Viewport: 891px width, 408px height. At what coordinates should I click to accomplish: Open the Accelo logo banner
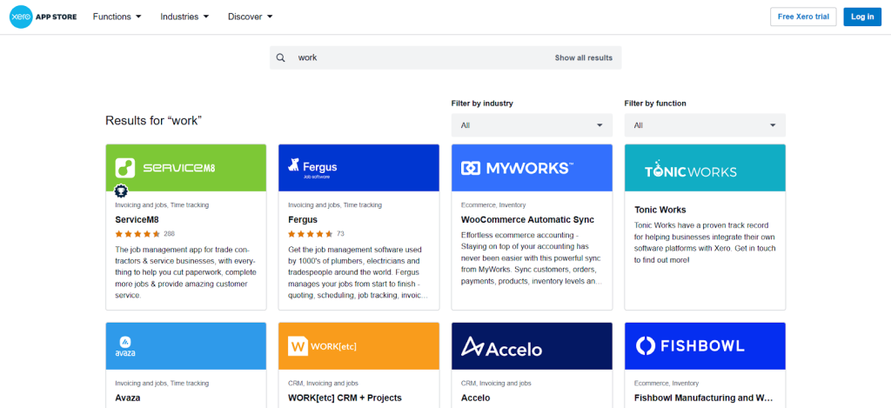click(532, 346)
